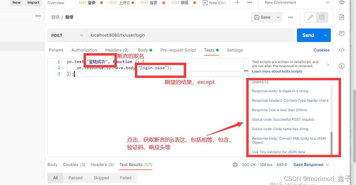
Task: Switch to the New Envir tab
Action: (215, 3)
